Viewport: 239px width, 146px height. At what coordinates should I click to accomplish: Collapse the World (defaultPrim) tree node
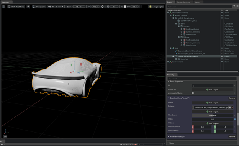click(x=168, y=13)
